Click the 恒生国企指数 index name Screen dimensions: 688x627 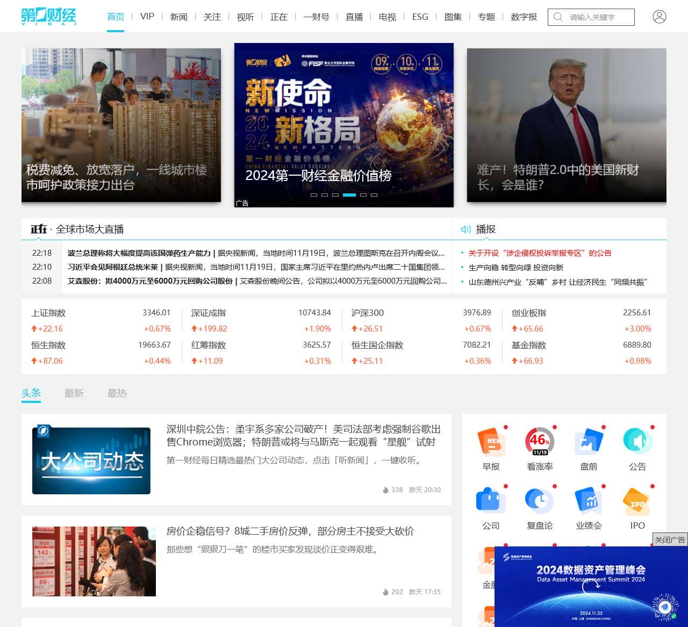tap(377, 345)
